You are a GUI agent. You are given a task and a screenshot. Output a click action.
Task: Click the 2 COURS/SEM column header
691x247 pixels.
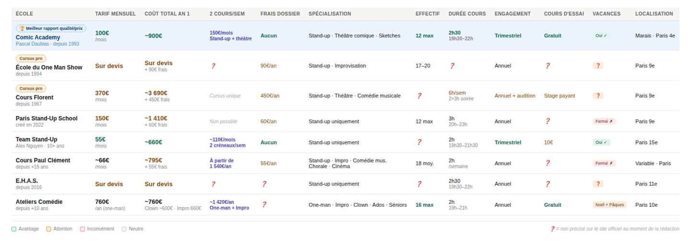227,14
